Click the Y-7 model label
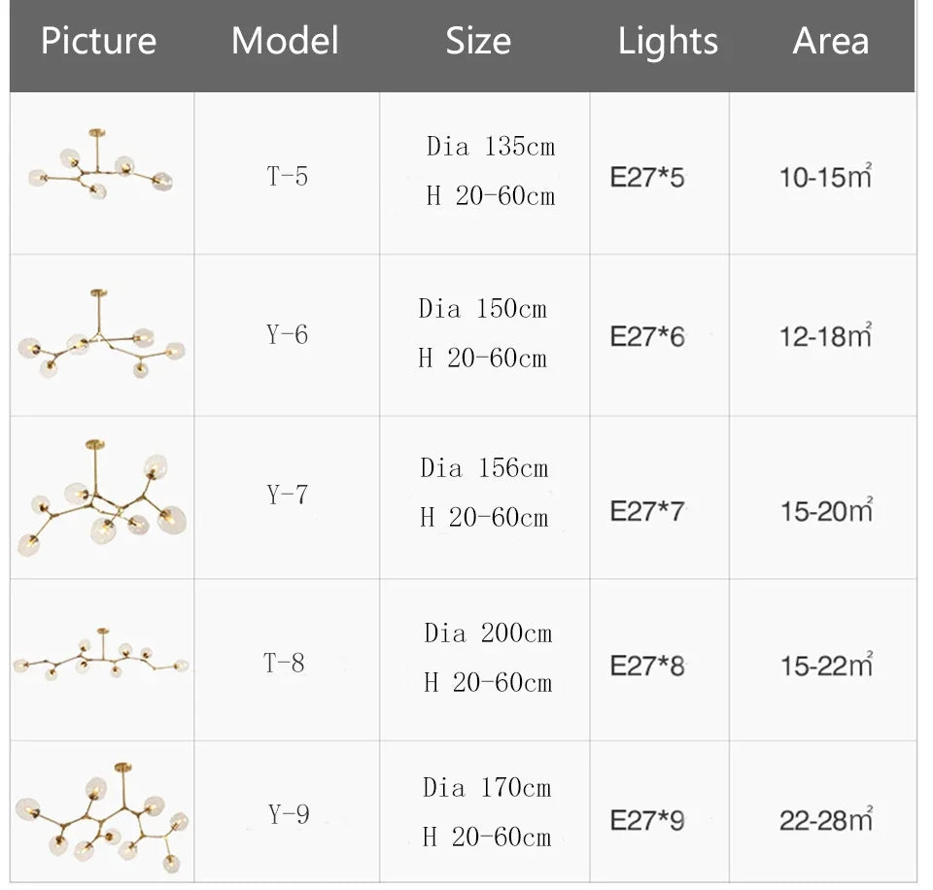 pyautogui.click(x=287, y=495)
